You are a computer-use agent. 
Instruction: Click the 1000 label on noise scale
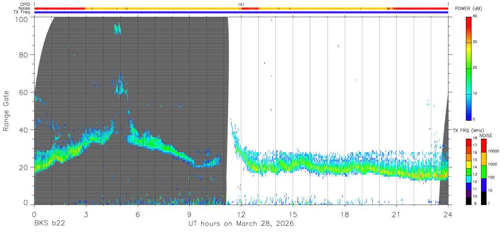click(x=493, y=164)
